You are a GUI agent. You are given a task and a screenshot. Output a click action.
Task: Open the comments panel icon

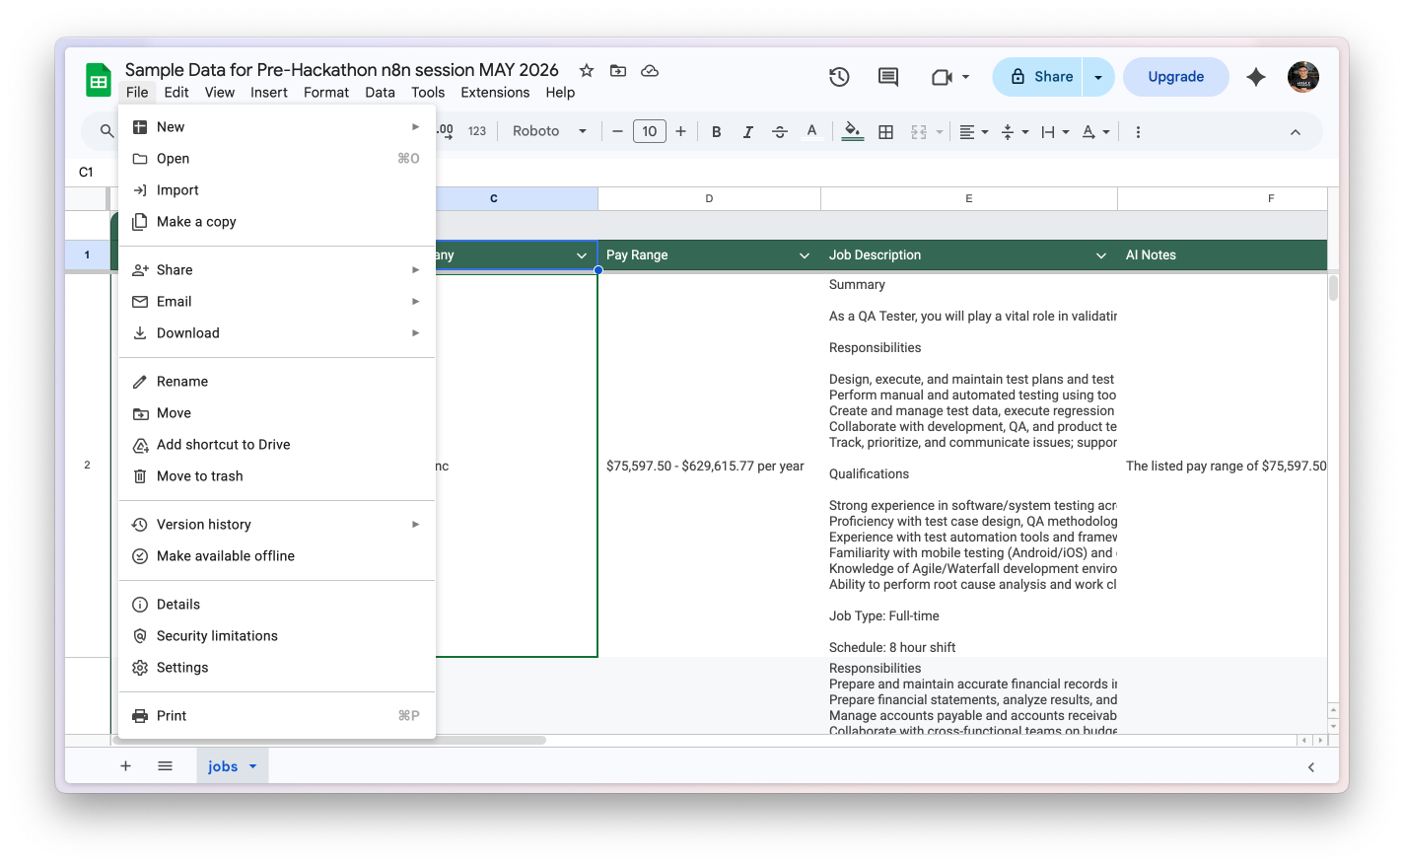[888, 77]
